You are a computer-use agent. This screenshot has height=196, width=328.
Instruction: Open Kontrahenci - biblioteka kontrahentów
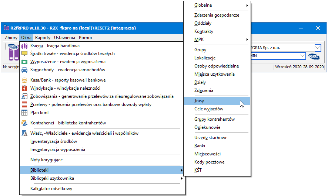pyautogui.click(x=103, y=123)
